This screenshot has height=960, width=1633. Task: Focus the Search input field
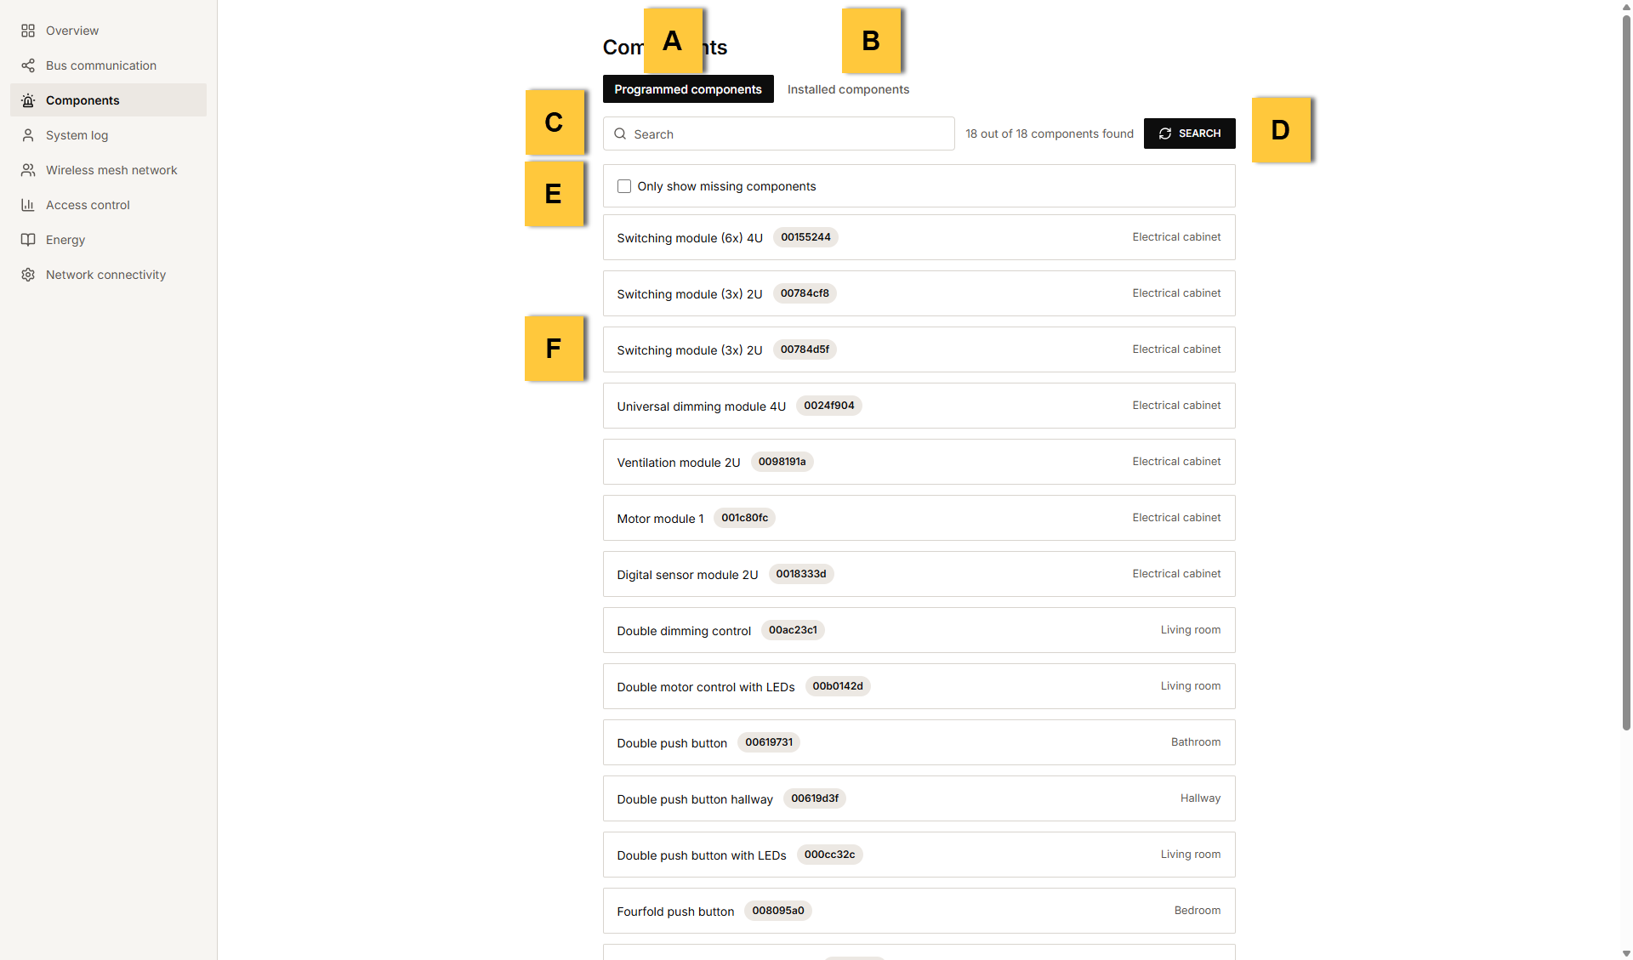[779, 133]
